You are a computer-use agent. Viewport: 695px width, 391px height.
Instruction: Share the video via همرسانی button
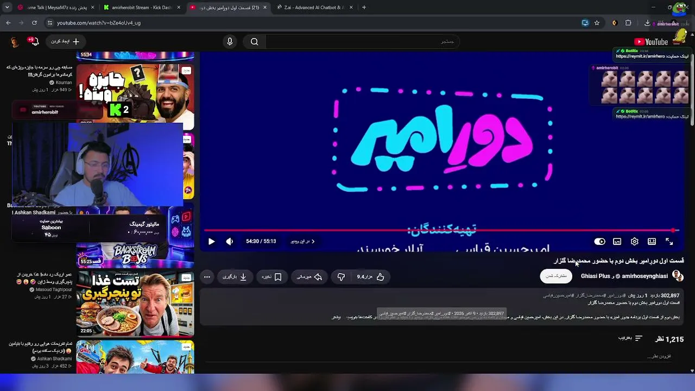(309, 277)
